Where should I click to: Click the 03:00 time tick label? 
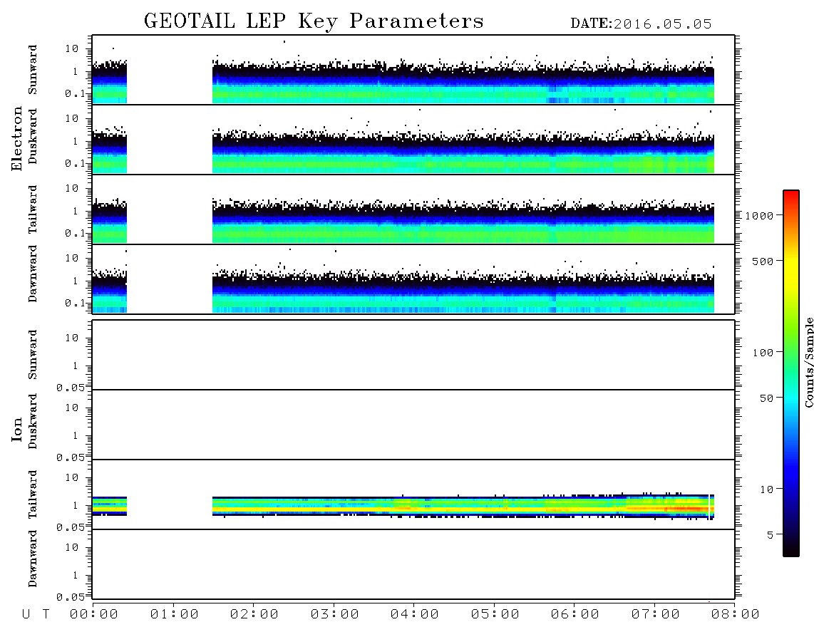[x=335, y=615]
